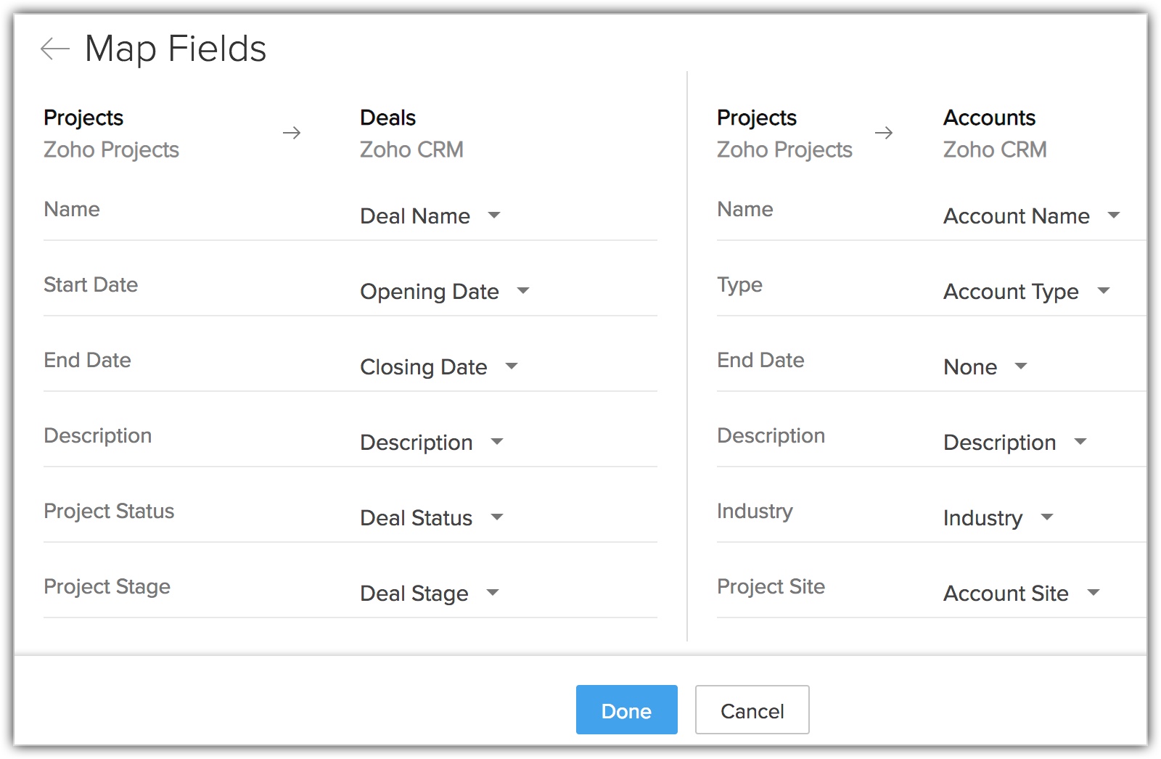This screenshot has width=1161, height=759.
Task: Expand the Account Type dropdown
Action: [x=1026, y=292]
